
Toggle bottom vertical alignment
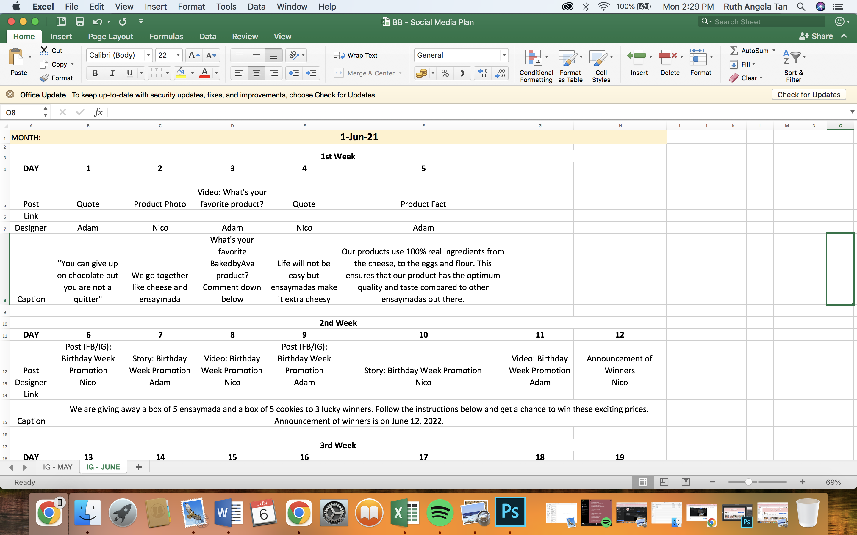pos(273,55)
